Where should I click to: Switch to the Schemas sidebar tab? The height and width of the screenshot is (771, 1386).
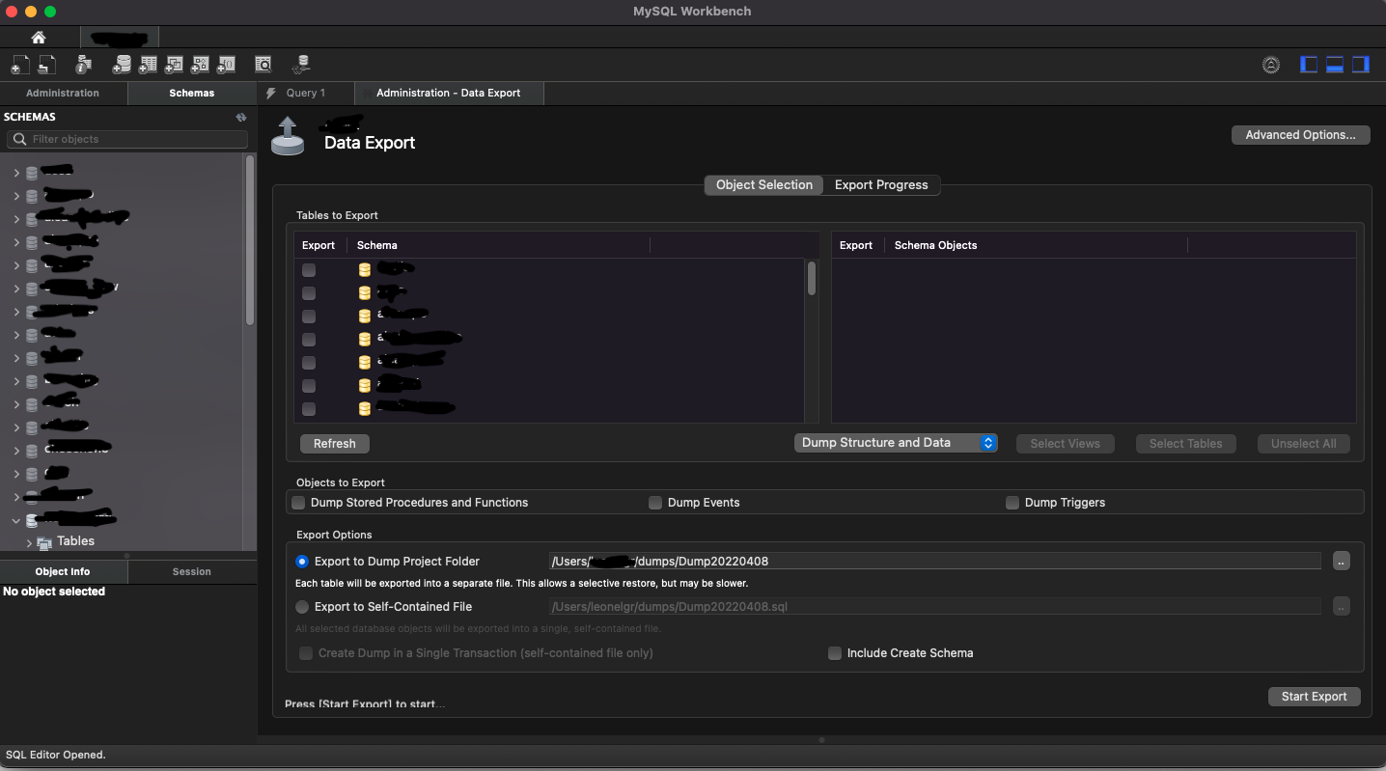[192, 93]
